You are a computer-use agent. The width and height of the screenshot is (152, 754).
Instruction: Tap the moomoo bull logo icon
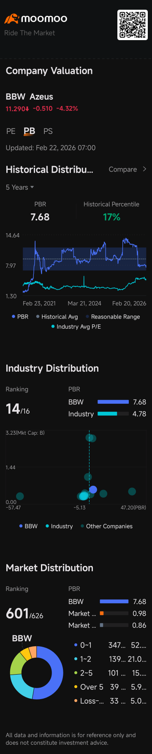[11, 19]
